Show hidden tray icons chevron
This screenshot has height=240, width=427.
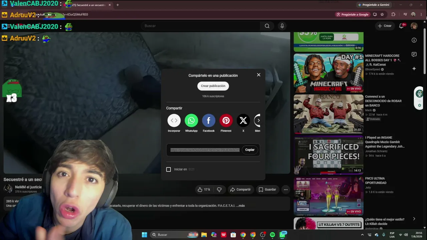362,235
